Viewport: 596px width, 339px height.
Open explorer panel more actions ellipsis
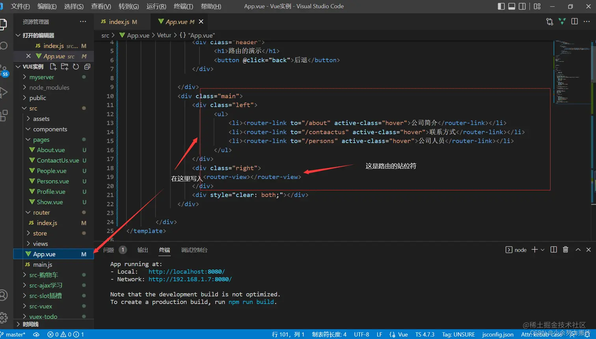(x=83, y=22)
